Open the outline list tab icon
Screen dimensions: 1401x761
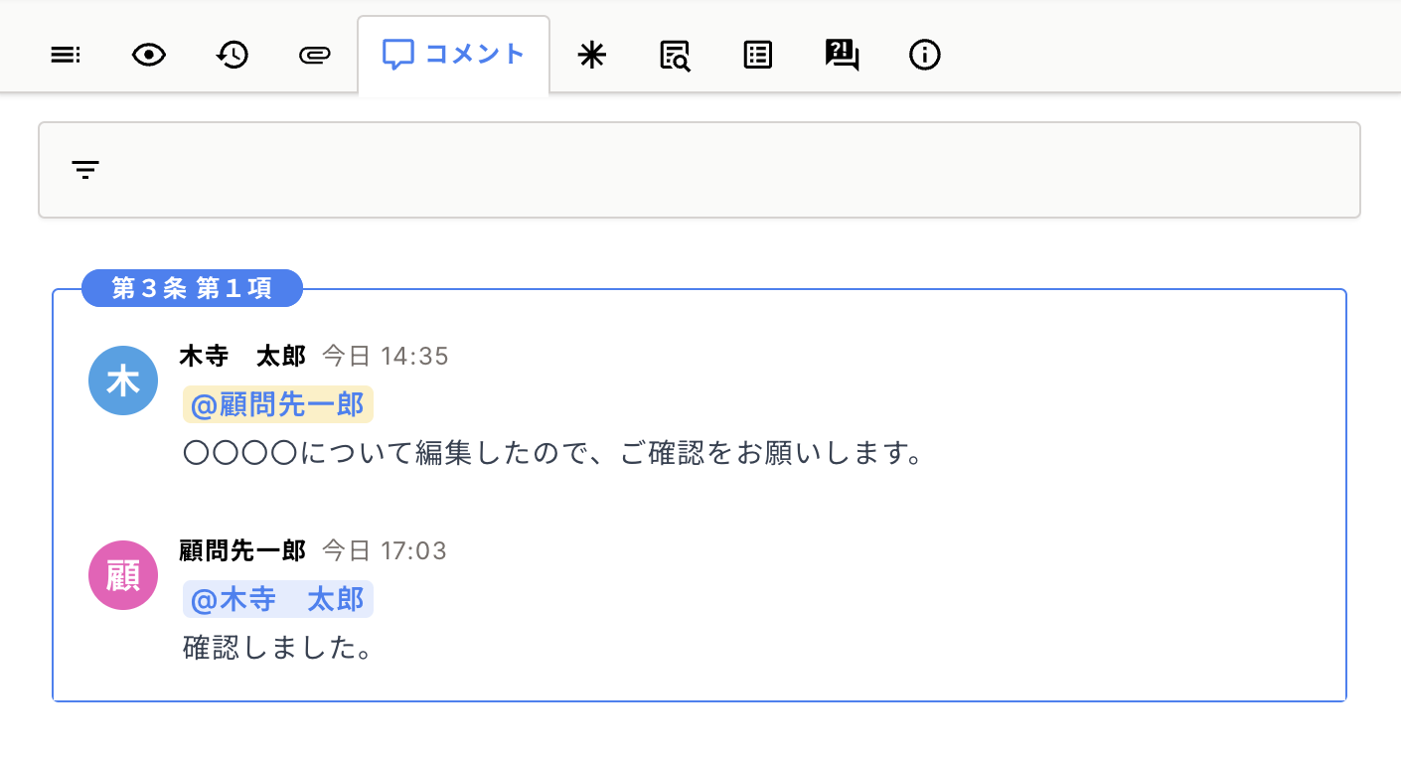[x=66, y=56]
